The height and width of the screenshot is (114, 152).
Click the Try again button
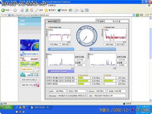tap(100, 21)
